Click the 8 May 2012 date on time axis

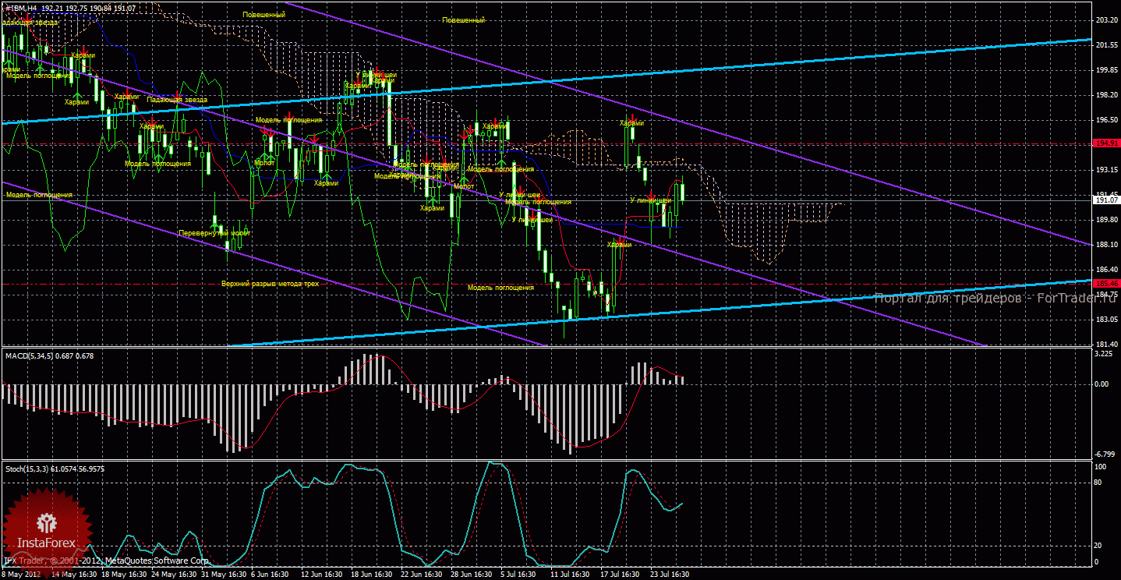click(x=22, y=575)
